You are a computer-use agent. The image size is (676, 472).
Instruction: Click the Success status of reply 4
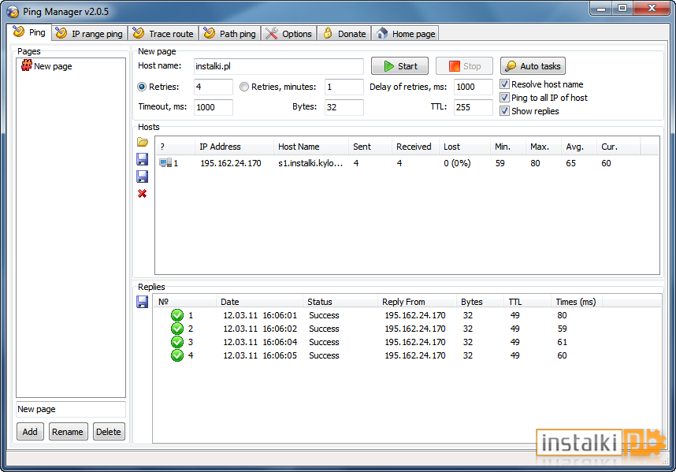[x=324, y=355]
